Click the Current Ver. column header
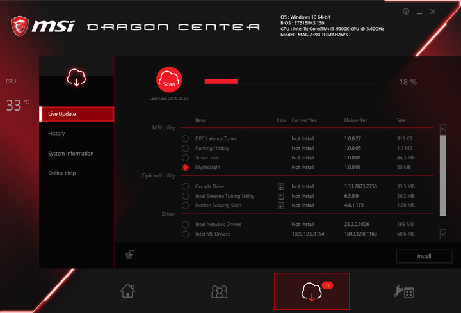Viewport: 461px width, 313px height. point(305,120)
